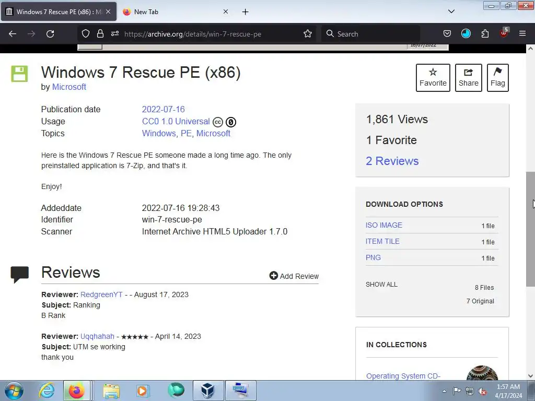This screenshot has height=401, width=535.
Task: Click the vertical scrollbar thumb
Action: [x=530, y=229]
